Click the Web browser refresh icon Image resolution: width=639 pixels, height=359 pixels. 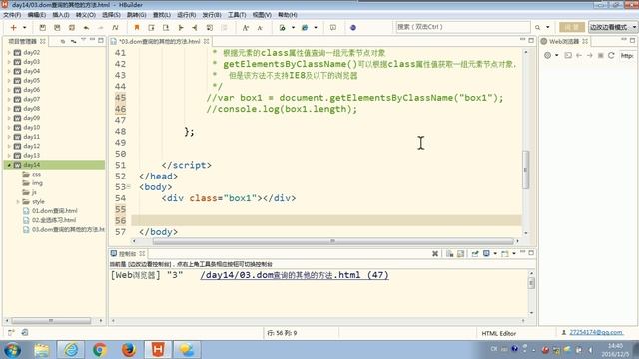(611, 55)
